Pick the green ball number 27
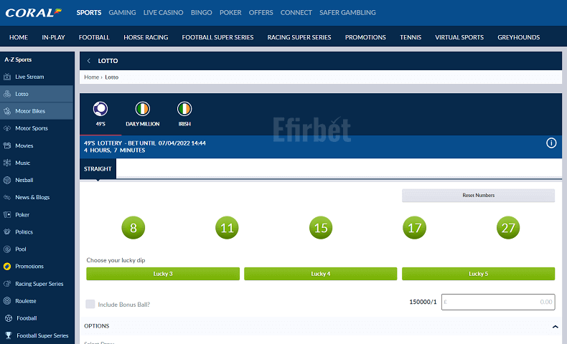 click(508, 228)
